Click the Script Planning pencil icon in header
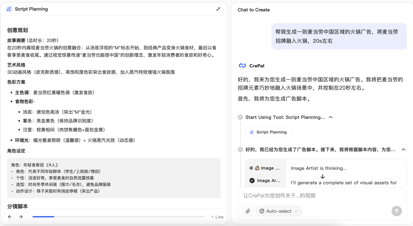This screenshot has height=226, width=413. tap(9, 9)
